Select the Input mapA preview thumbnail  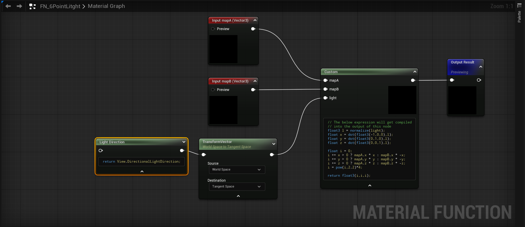coord(223,49)
